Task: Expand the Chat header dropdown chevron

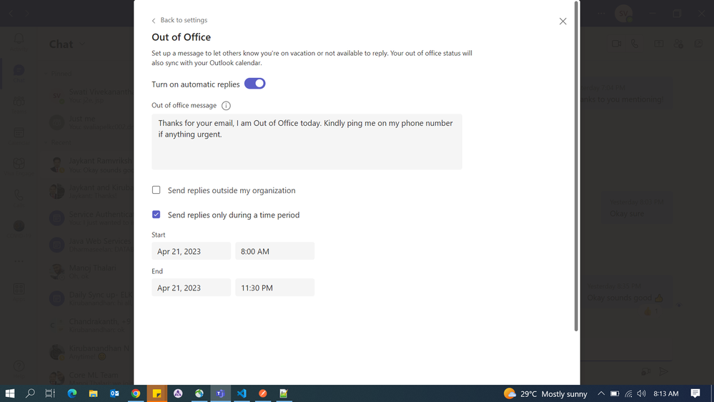Action: coord(82,44)
